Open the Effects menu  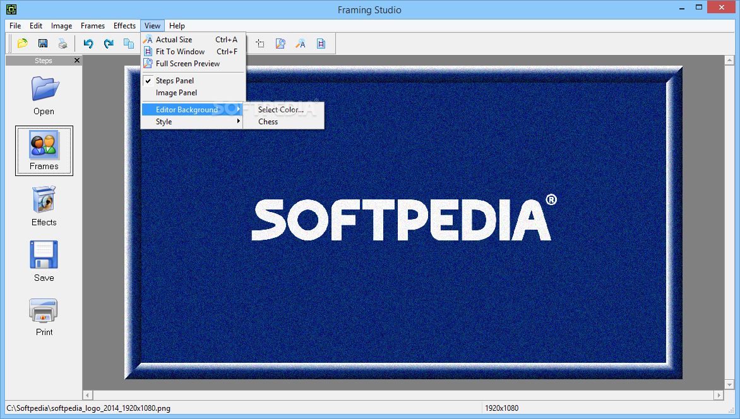click(124, 26)
